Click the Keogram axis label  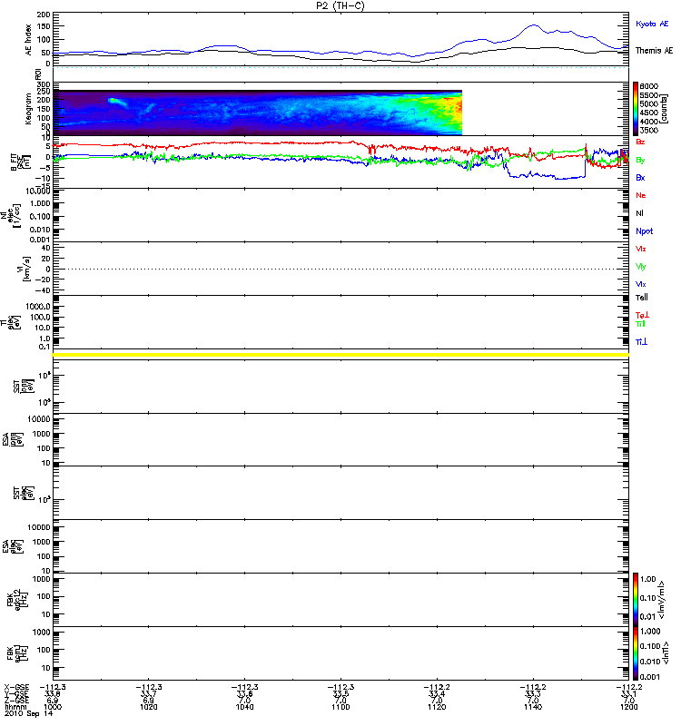[28, 108]
